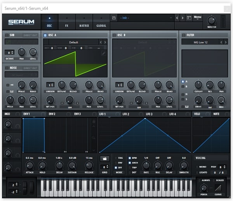Enable the LEGATO checkbox
The image size is (233, 201).
pos(197,172)
